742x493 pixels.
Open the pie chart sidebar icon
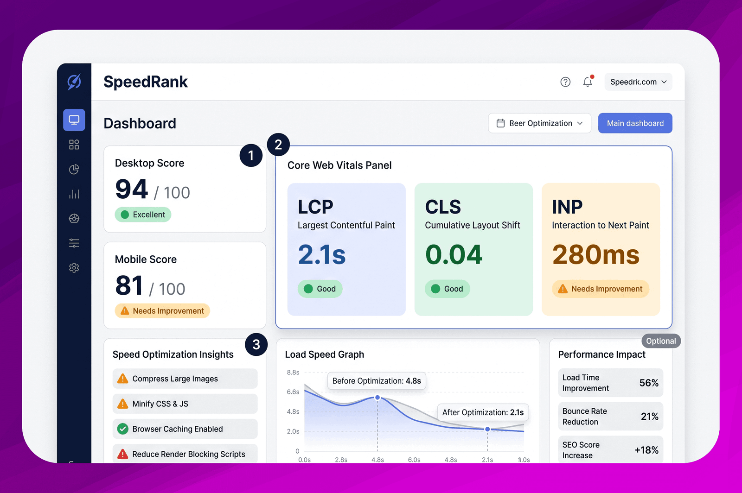tap(74, 169)
